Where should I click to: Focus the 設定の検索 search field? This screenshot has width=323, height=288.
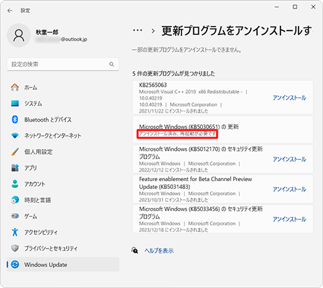(x=63, y=64)
